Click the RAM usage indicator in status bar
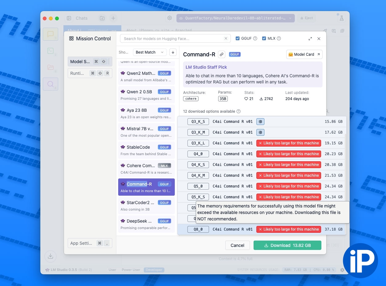The height and width of the screenshot is (286, 386). click(x=295, y=270)
